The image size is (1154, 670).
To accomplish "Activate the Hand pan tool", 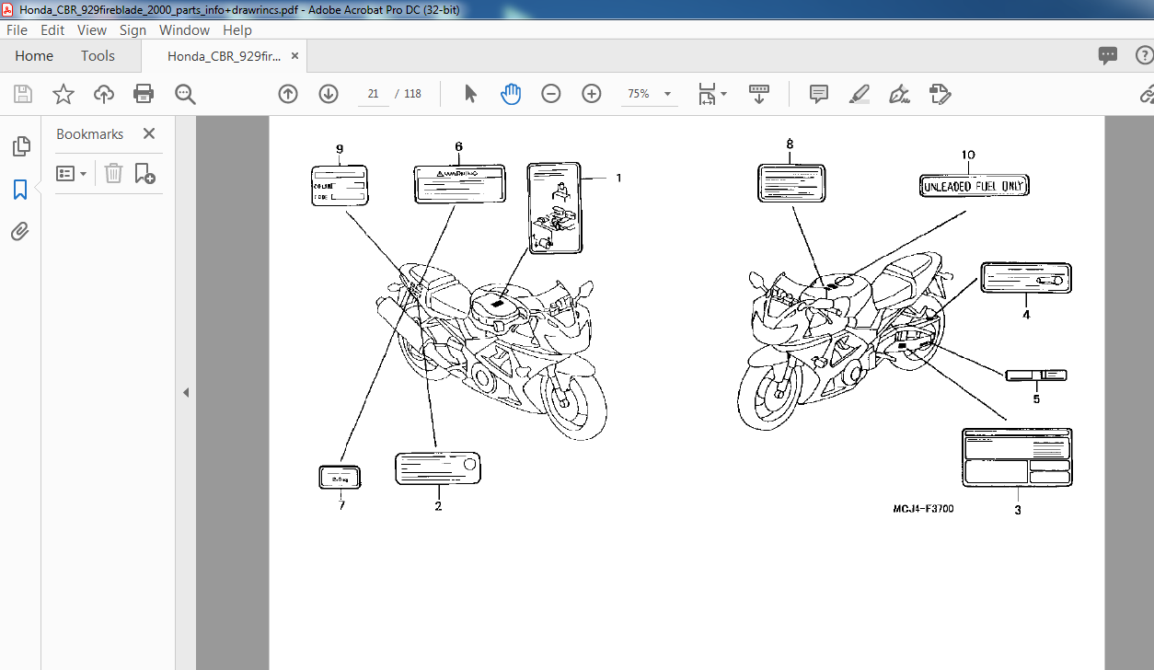I will (x=511, y=94).
